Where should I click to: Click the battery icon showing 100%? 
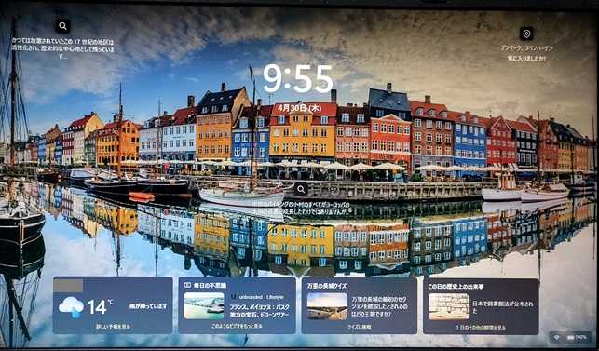click(570, 338)
